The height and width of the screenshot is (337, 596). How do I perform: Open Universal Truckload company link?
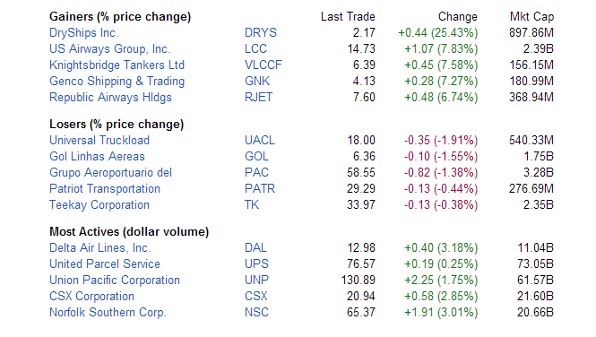pyautogui.click(x=99, y=141)
